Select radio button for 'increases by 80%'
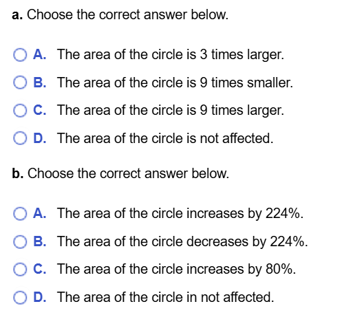Viewport: 353px width, 315px height. (x=20, y=269)
